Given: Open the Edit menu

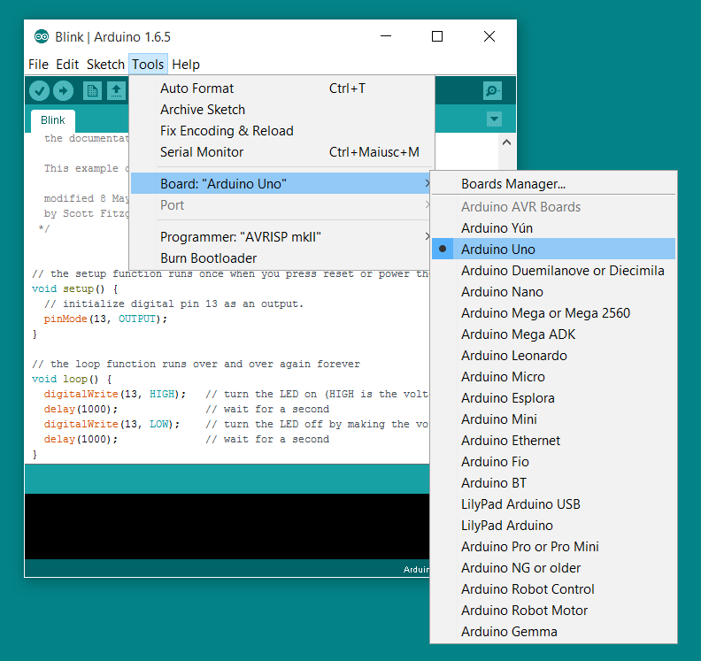Looking at the screenshot, I should (67, 65).
